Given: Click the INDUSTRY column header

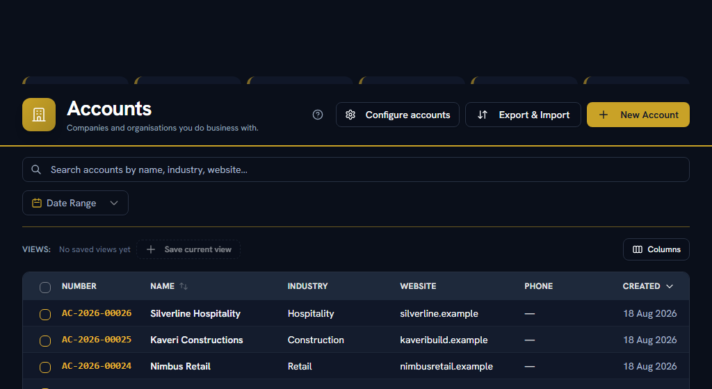Looking at the screenshot, I should (x=307, y=286).
